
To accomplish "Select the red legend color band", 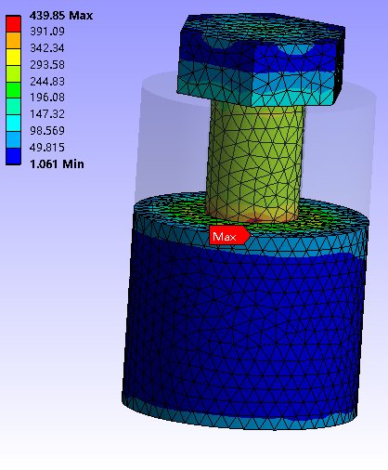I will click(x=13, y=24).
